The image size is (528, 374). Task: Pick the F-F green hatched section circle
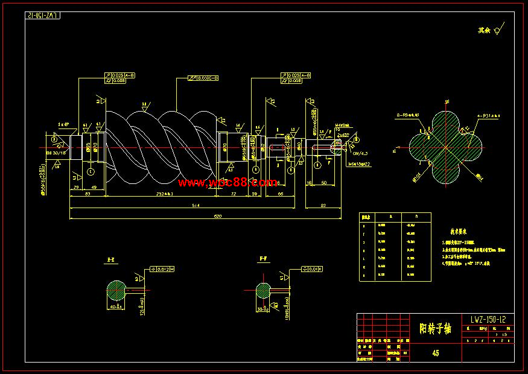(263, 291)
